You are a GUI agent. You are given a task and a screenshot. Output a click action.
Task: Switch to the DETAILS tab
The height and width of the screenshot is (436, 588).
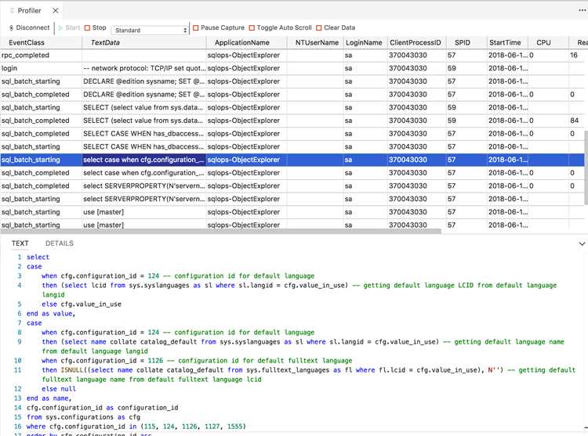click(x=60, y=243)
